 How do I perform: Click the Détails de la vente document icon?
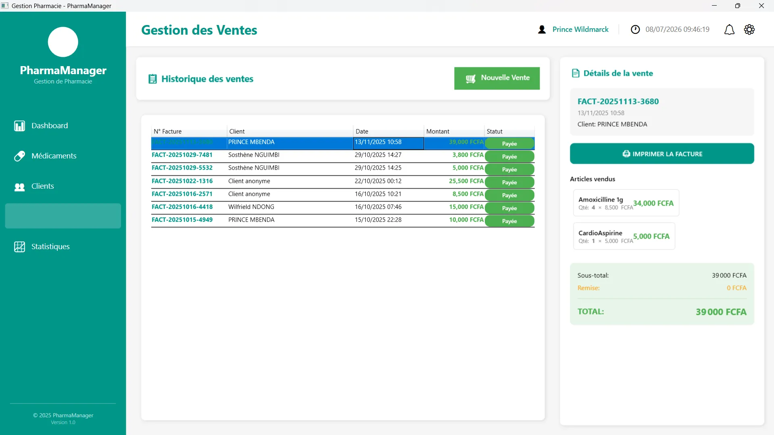(576, 73)
